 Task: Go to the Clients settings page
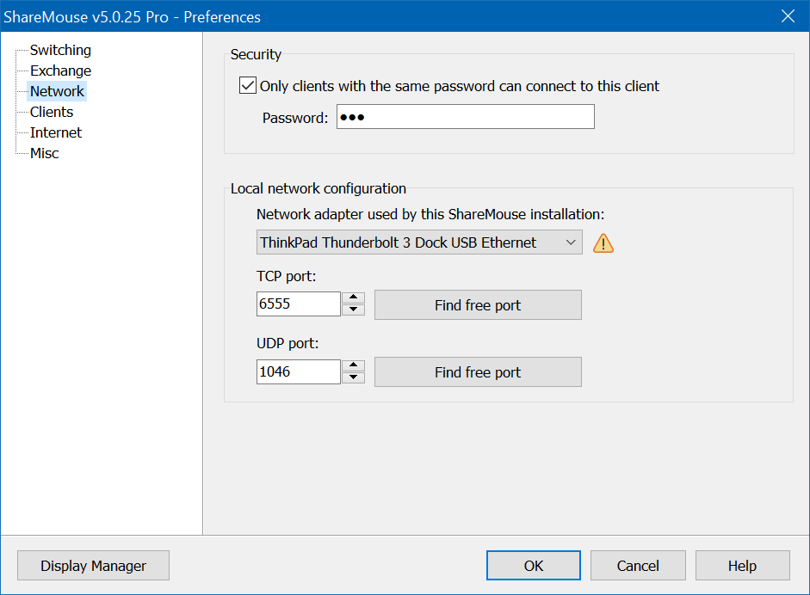pos(52,112)
